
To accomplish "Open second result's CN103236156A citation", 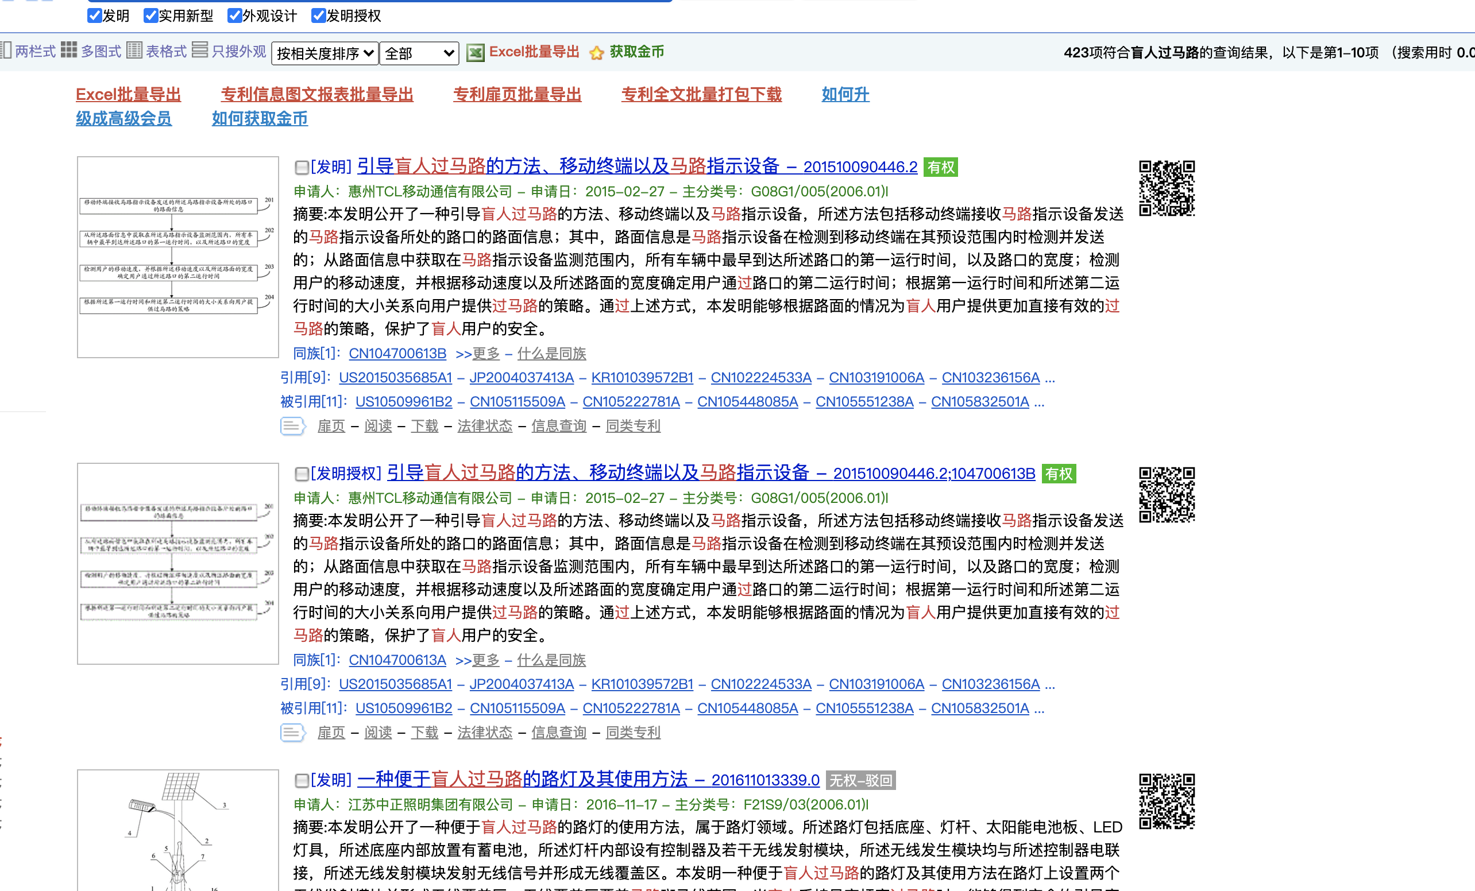I will (x=991, y=684).
